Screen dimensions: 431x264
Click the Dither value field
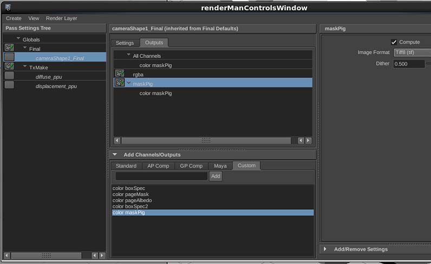[x=409, y=64]
